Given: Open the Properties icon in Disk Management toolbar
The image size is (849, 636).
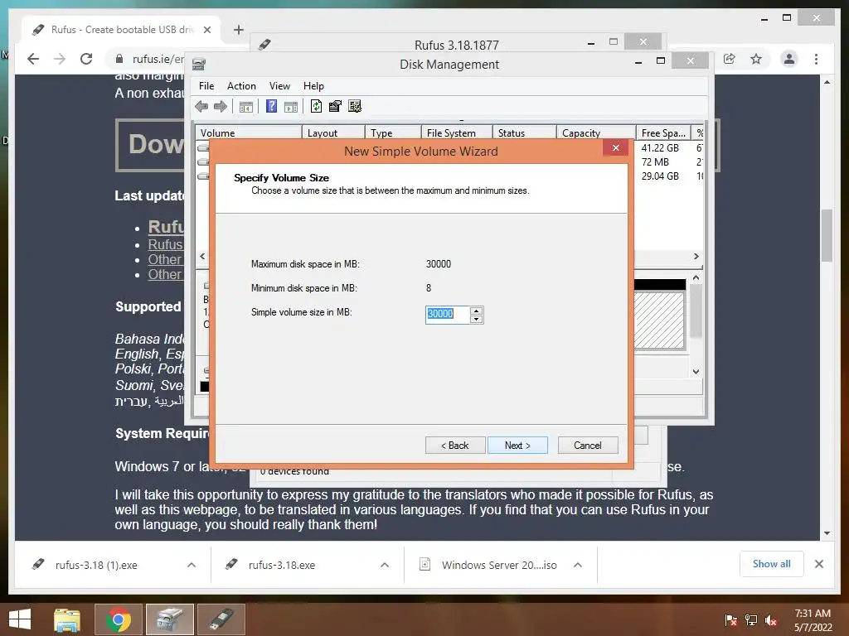Looking at the screenshot, I should tap(335, 106).
